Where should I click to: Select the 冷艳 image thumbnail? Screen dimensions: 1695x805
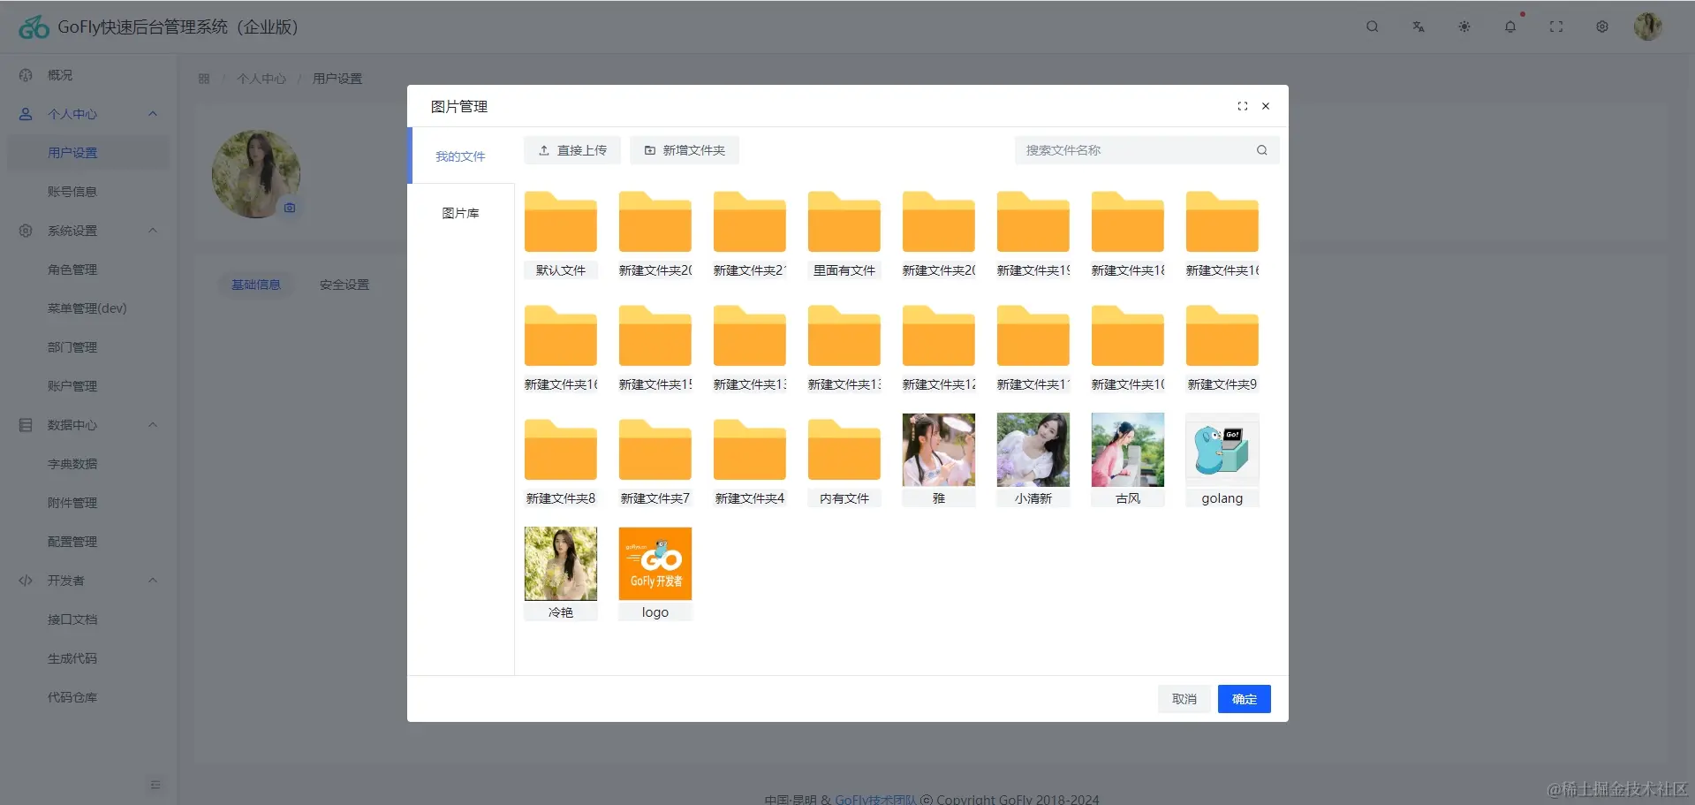point(560,564)
